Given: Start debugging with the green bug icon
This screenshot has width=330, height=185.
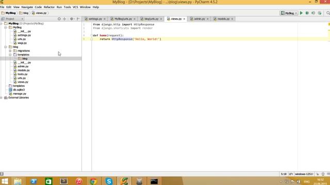Looking at the screenshot, I should pyautogui.click(x=307, y=13).
